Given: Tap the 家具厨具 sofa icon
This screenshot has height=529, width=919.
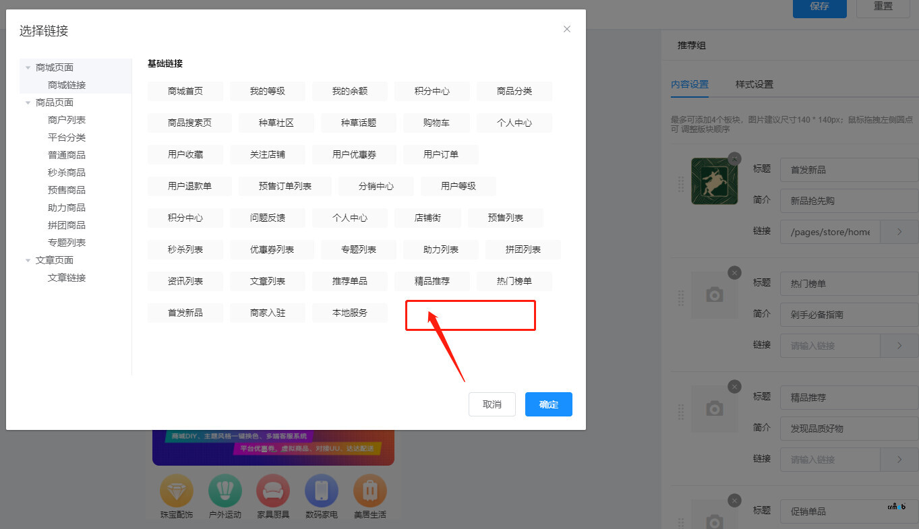Looking at the screenshot, I should click(273, 491).
